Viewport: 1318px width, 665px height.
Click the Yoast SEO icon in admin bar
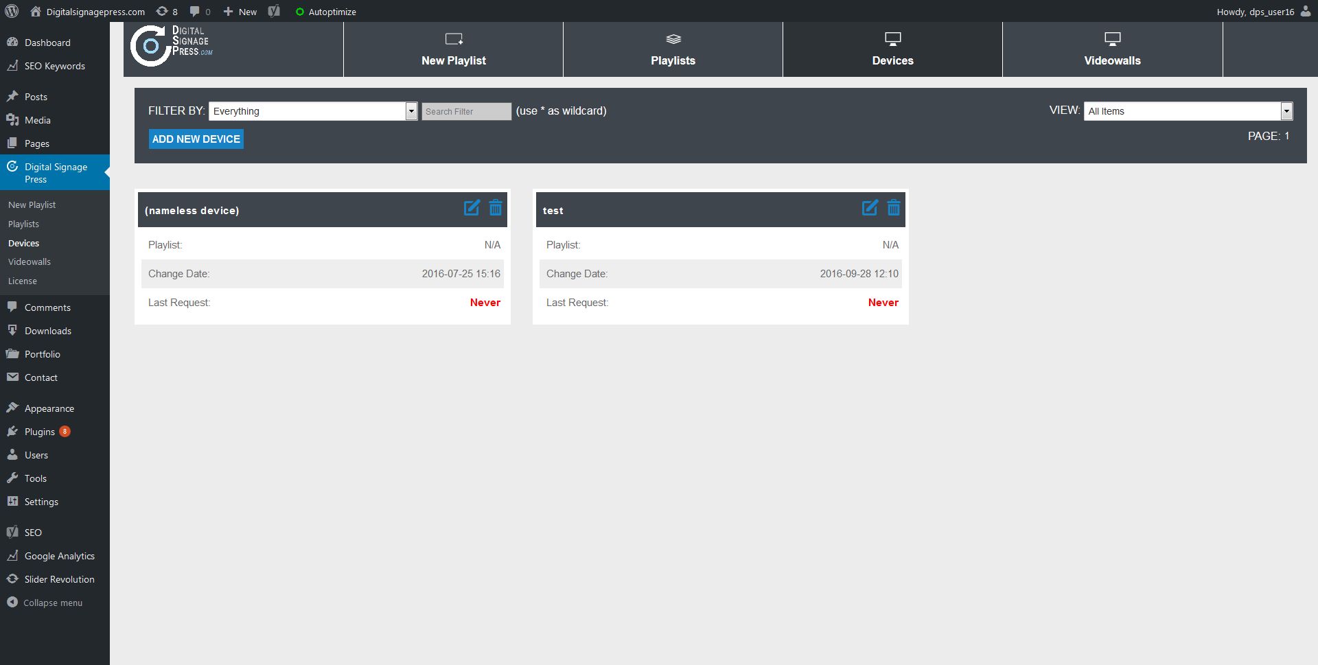pos(274,12)
